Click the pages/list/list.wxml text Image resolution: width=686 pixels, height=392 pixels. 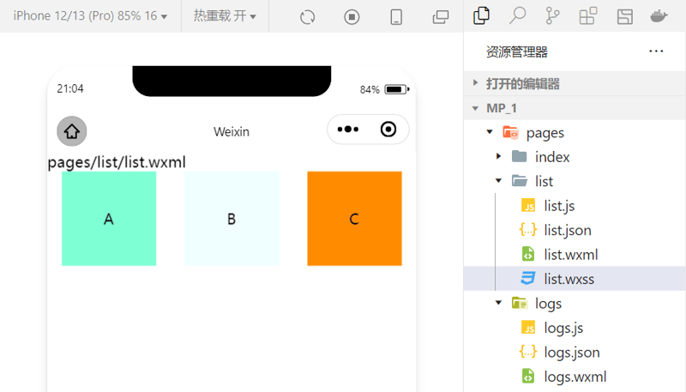point(117,162)
